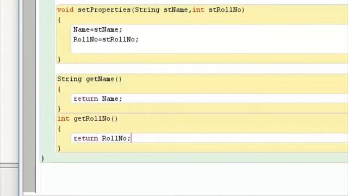This screenshot has height=196, width=348.
Task: Click the gray breakpoint margin strip
Action: pos(29,96)
